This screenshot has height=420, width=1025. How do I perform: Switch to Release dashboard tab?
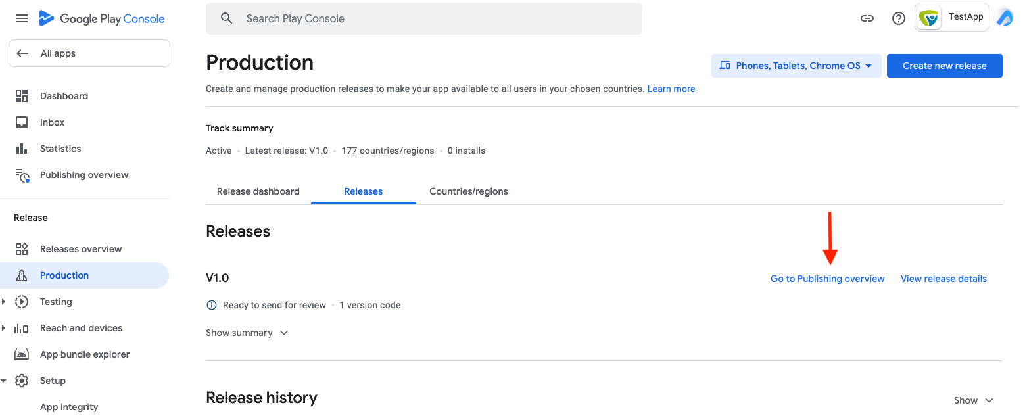point(258,191)
